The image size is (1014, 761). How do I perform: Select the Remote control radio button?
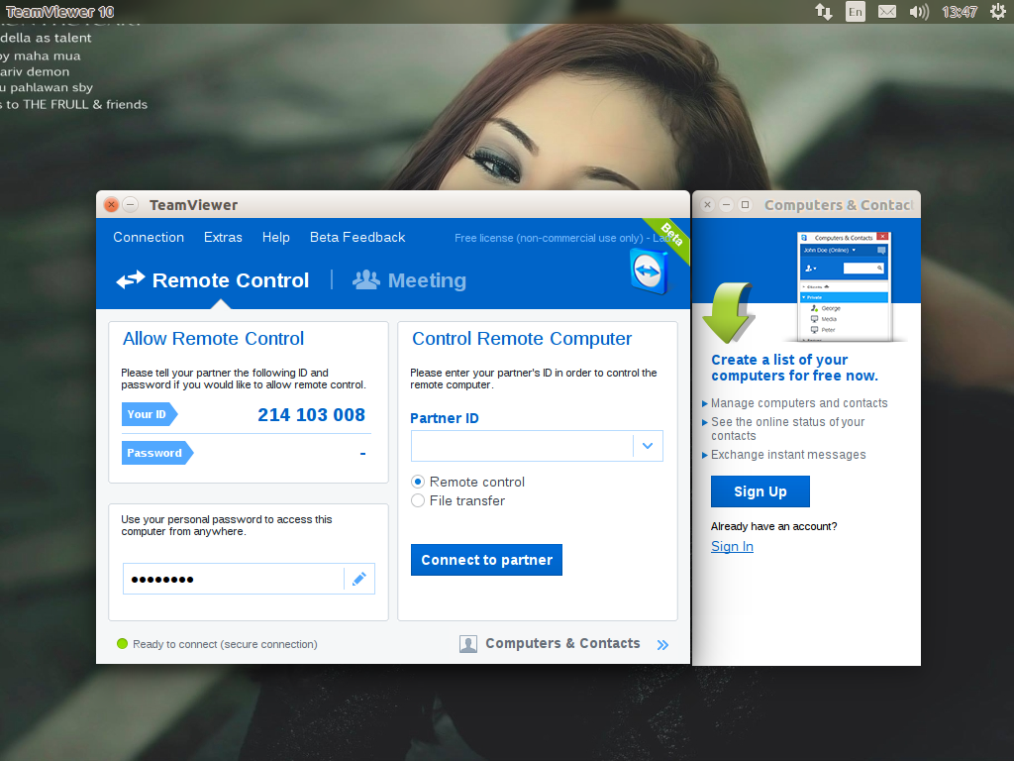coord(418,482)
